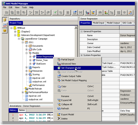The image size is (138, 125).
Task: Expand System Properties section
Action: tap(82, 55)
